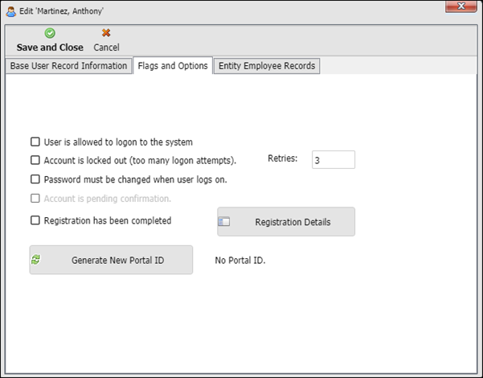
Task: Open Registration Details button
Action: click(286, 222)
